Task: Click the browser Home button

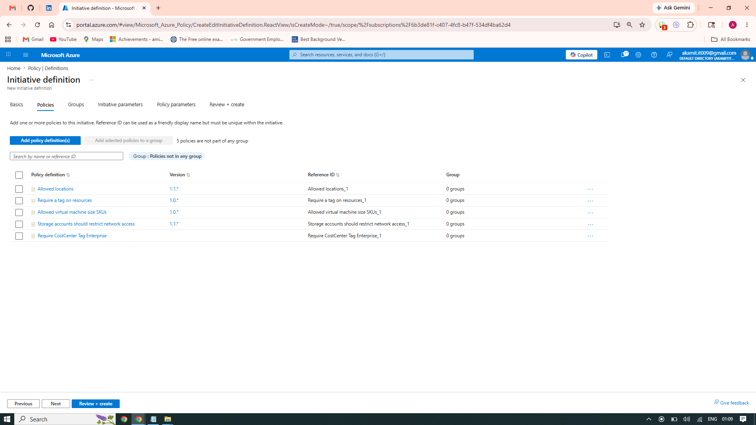Action: point(52,25)
